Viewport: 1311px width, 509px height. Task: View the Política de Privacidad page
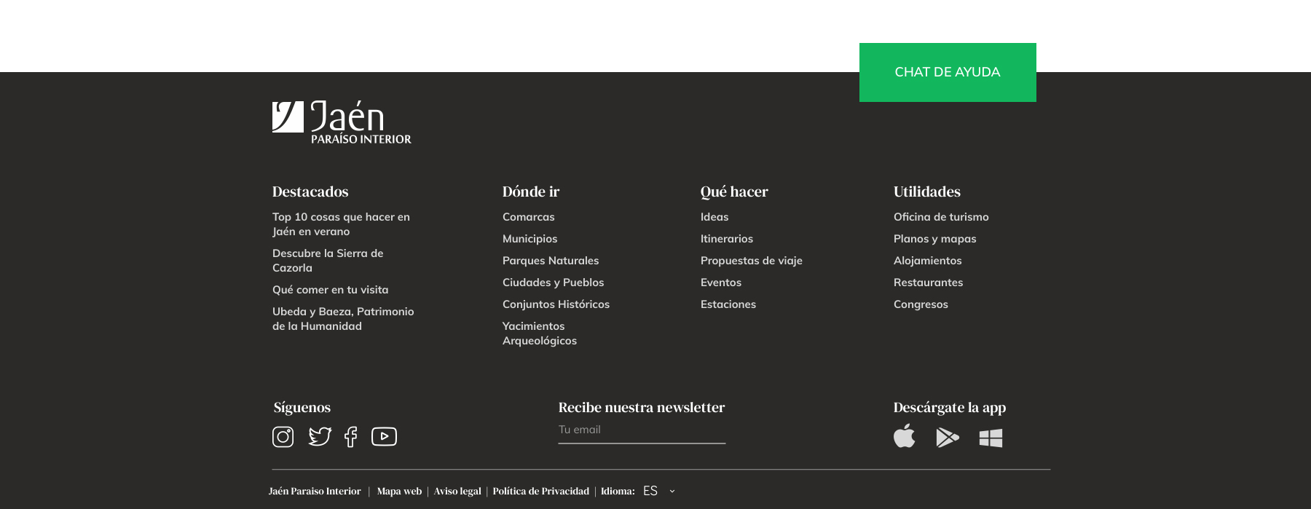pyautogui.click(x=540, y=492)
